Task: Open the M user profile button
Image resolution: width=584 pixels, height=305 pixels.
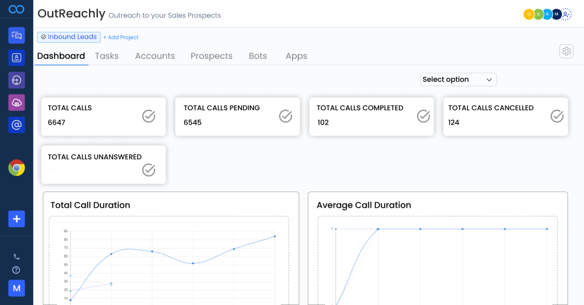Action: coord(16,288)
